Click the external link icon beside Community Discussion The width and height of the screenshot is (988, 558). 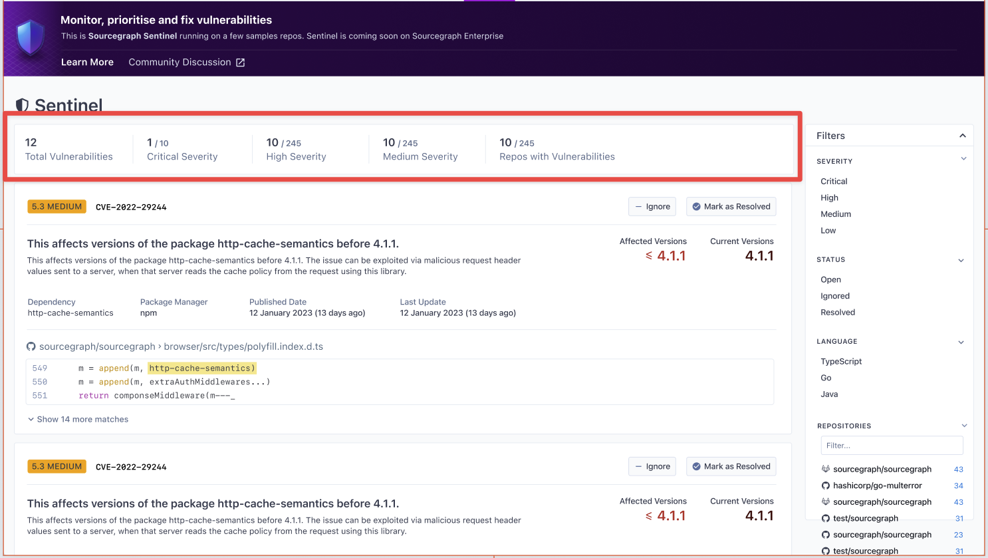click(x=241, y=63)
